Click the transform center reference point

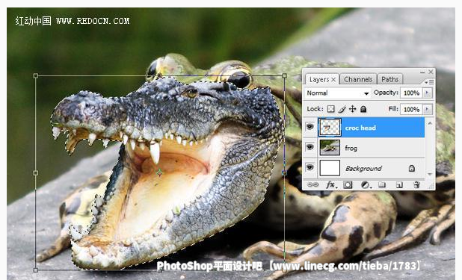(x=159, y=172)
